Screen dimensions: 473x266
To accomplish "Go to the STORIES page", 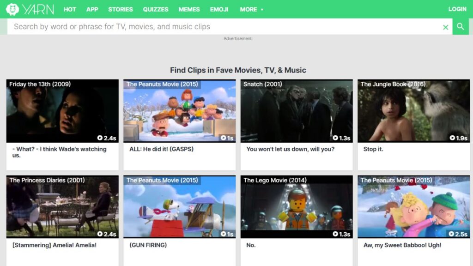I will click(120, 9).
